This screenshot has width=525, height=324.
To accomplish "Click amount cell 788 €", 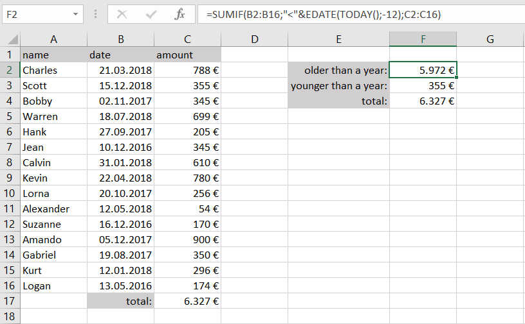I will tap(187, 70).
